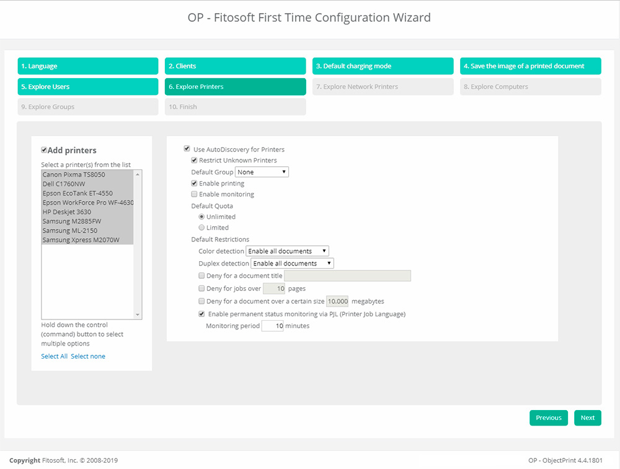This screenshot has height=469, width=620.
Task: Click the Monitoring period minutes field
Action: (x=272, y=326)
